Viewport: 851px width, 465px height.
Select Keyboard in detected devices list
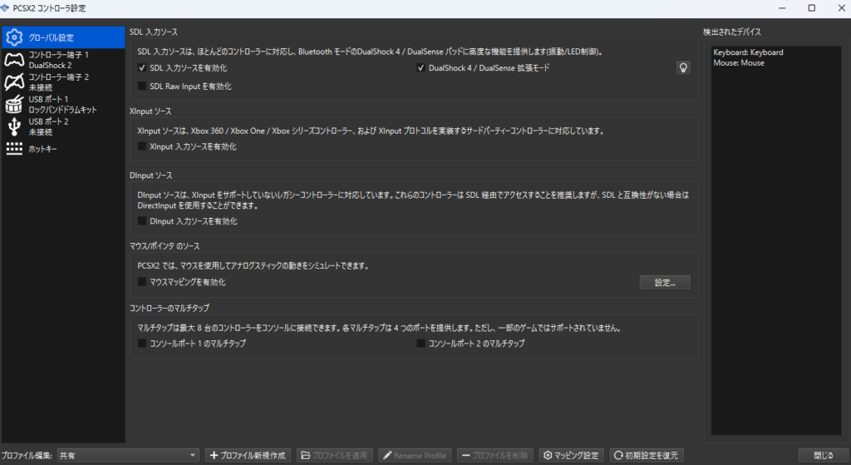[748, 52]
